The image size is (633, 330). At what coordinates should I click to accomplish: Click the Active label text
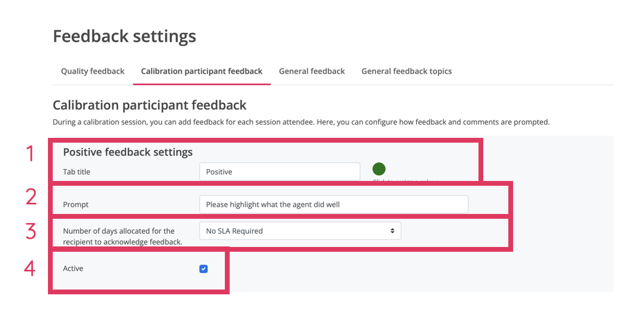(73, 268)
